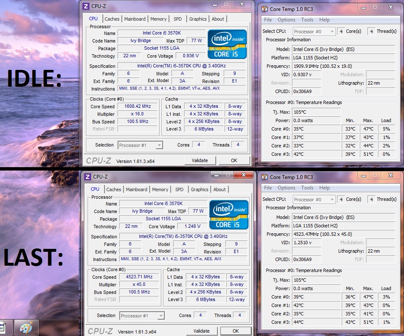This screenshot has height=336, width=404.
Task: Open Paint from the taskbar palette icon
Action: pyautogui.click(x=26, y=328)
